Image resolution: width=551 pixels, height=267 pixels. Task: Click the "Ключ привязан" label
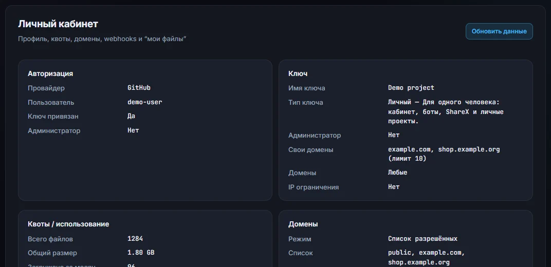[x=53, y=116]
